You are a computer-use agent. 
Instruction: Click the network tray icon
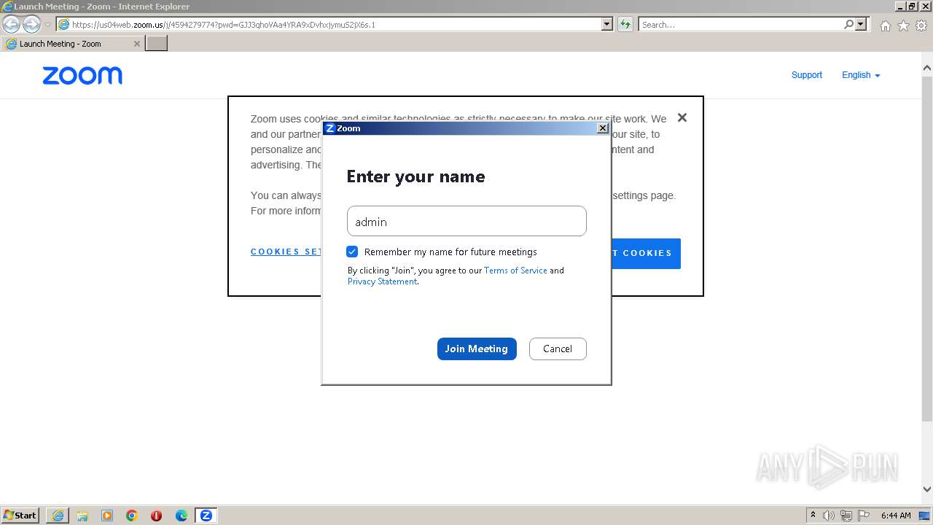coord(846,516)
